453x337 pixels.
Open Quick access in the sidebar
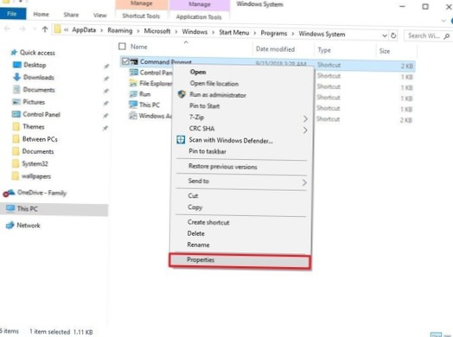point(37,53)
